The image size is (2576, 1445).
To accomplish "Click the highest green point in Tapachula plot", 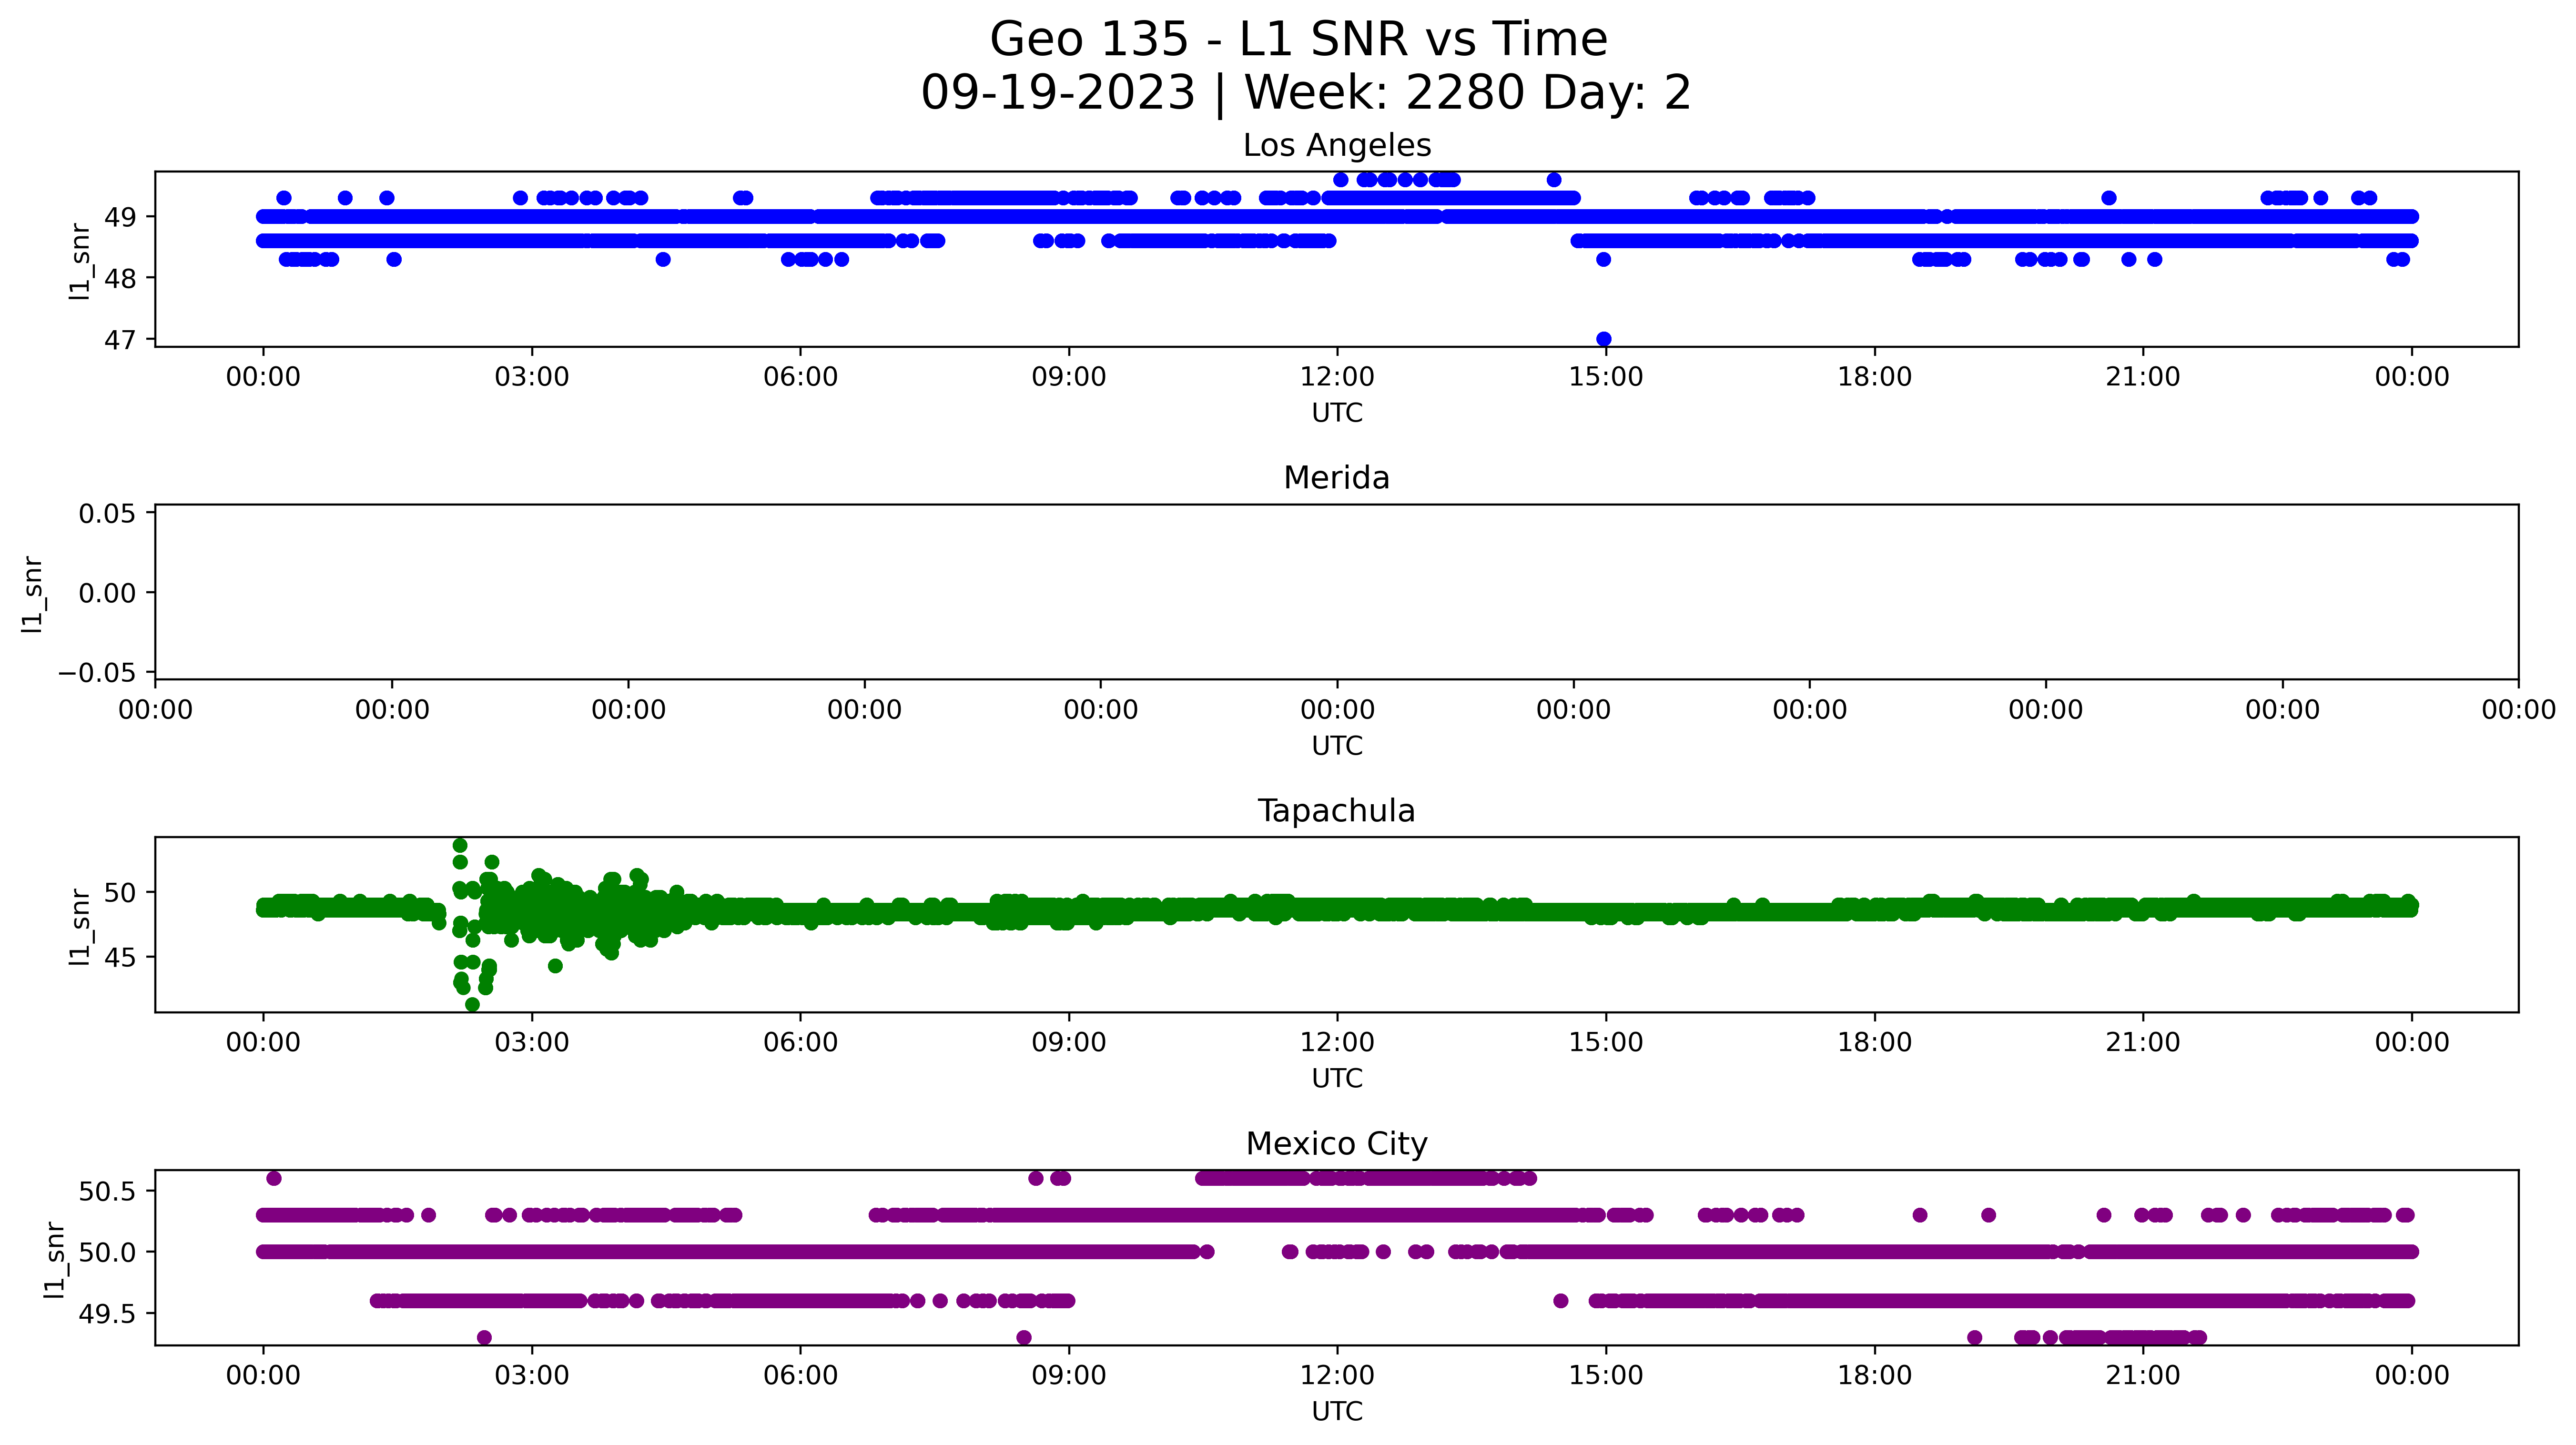I will tap(460, 845).
